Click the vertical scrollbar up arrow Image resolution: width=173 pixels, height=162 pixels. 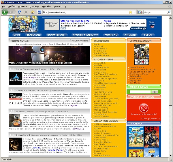[171, 17]
